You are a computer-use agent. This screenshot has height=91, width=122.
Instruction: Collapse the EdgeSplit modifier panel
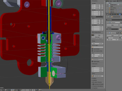pyautogui.click(x=108, y=33)
